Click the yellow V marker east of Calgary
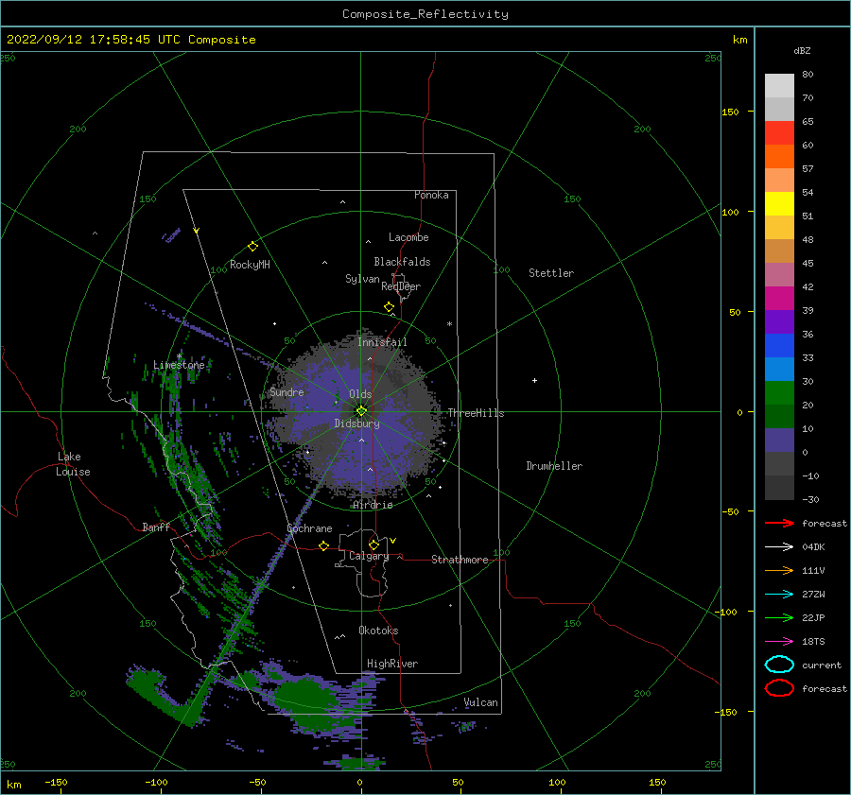851x795 pixels. pyautogui.click(x=392, y=541)
